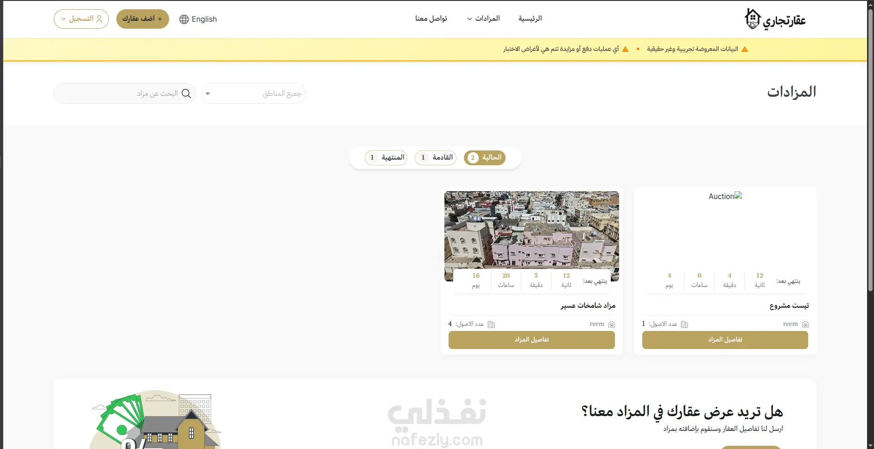The height and width of the screenshot is (449, 874).
Task: Click the عدد الاصول: 1 asset count text
Action: point(659,324)
